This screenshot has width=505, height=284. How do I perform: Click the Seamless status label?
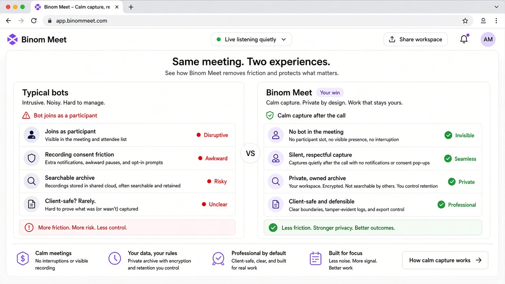pyautogui.click(x=460, y=159)
